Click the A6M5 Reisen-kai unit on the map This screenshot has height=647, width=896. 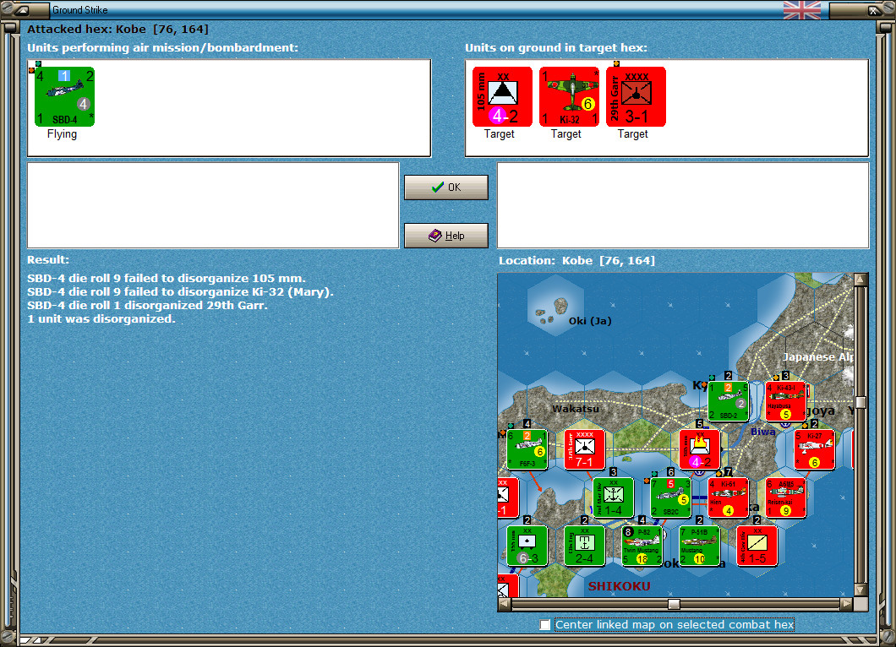coord(786,497)
